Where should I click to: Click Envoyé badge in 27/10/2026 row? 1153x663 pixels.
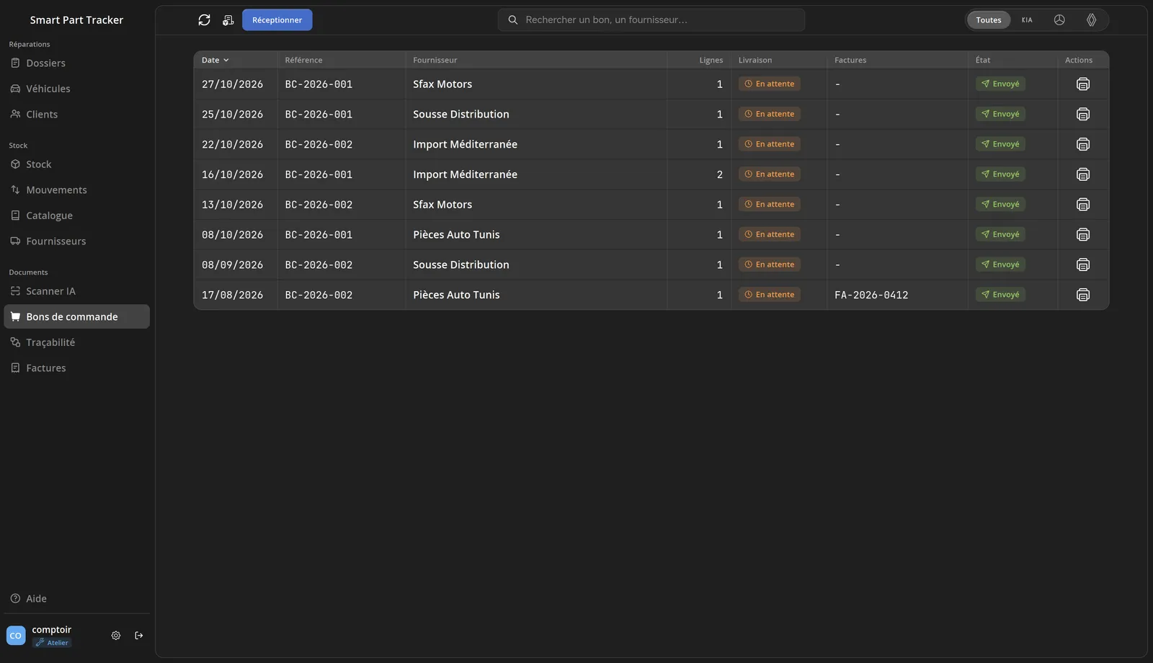click(x=1000, y=84)
